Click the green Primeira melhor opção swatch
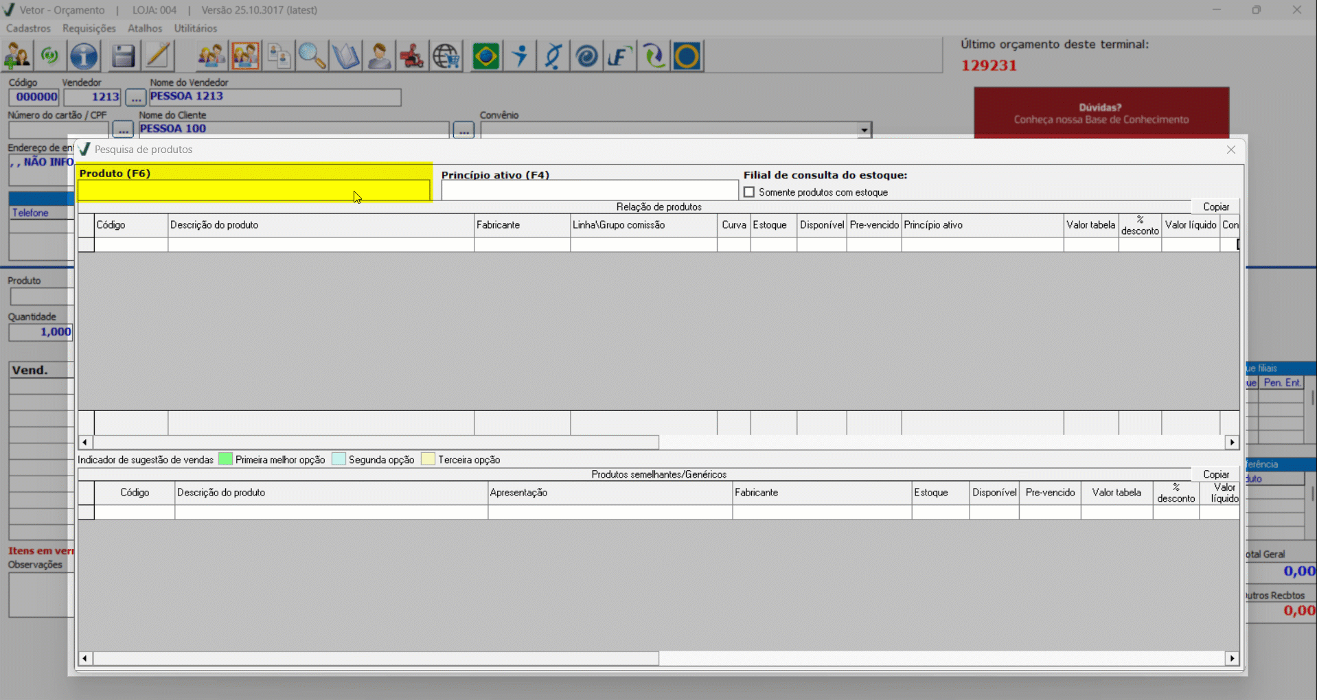The image size is (1317, 700). pyautogui.click(x=225, y=459)
